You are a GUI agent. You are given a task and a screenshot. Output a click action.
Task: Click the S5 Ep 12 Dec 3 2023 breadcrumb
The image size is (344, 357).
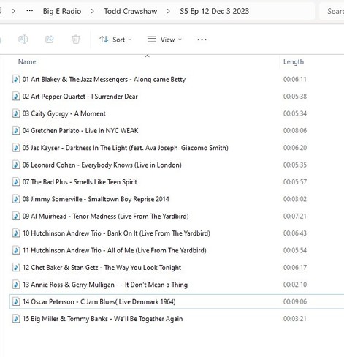(215, 11)
